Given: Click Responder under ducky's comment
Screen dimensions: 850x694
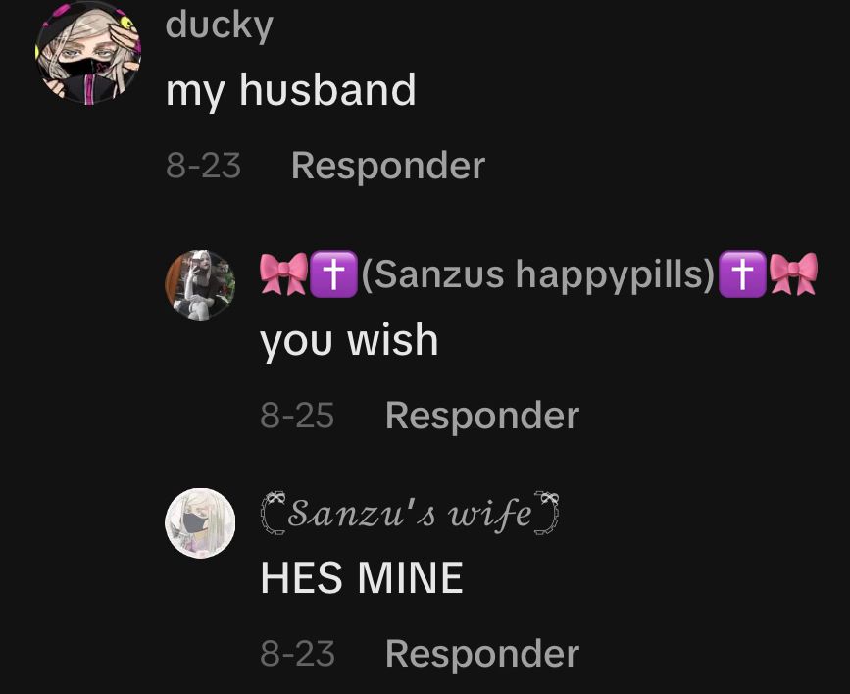Looking at the screenshot, I should pos(388,166).
